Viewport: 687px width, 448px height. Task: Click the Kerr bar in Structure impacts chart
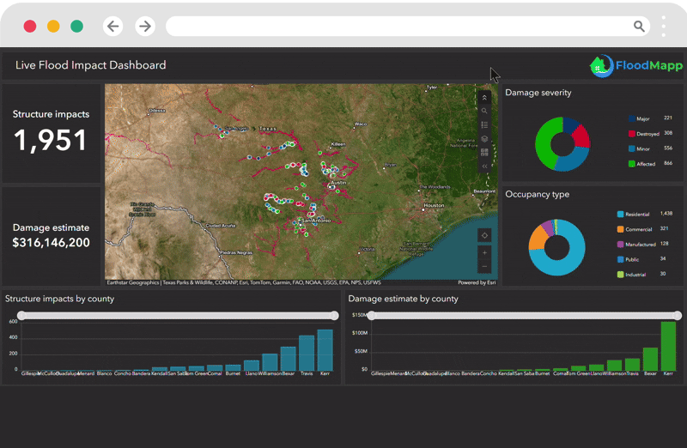[x=325, y=350]
